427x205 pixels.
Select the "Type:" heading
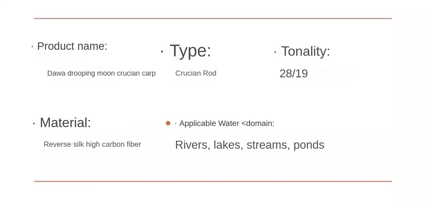tap(190, 51)
